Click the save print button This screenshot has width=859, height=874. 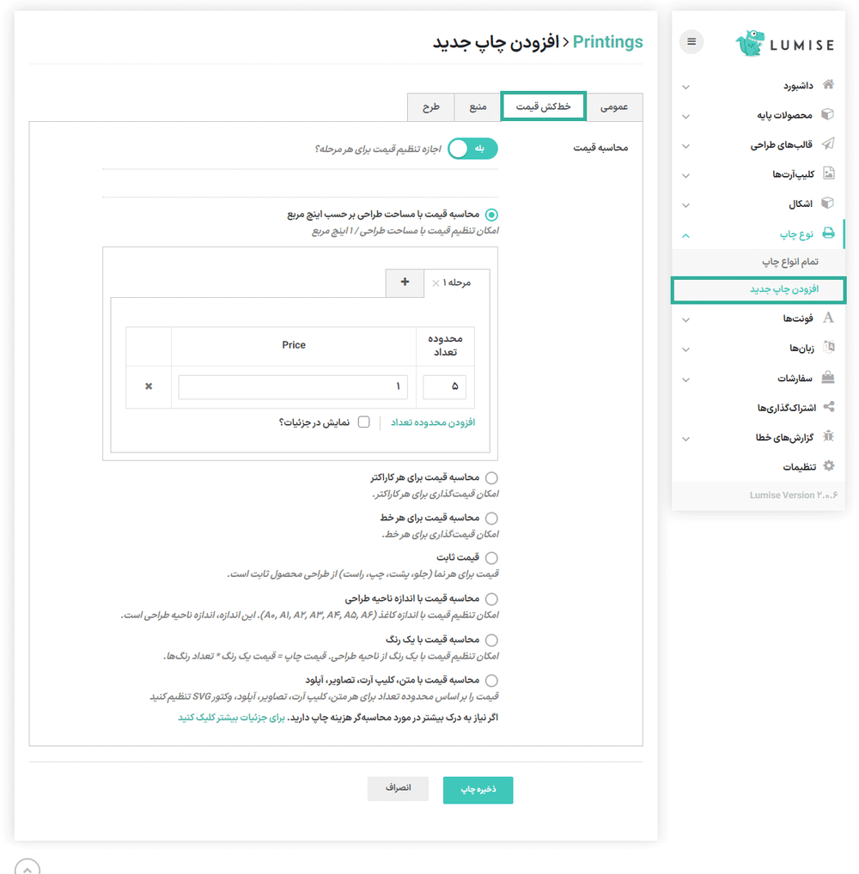tap(478, 790)
